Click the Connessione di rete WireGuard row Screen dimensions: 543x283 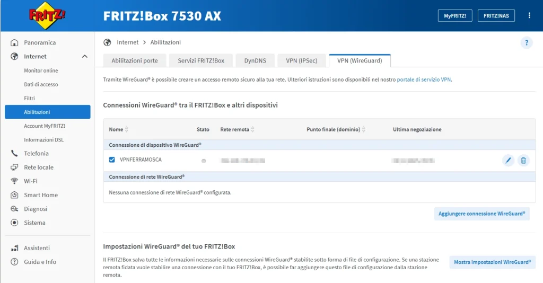(x=319, y=177)
